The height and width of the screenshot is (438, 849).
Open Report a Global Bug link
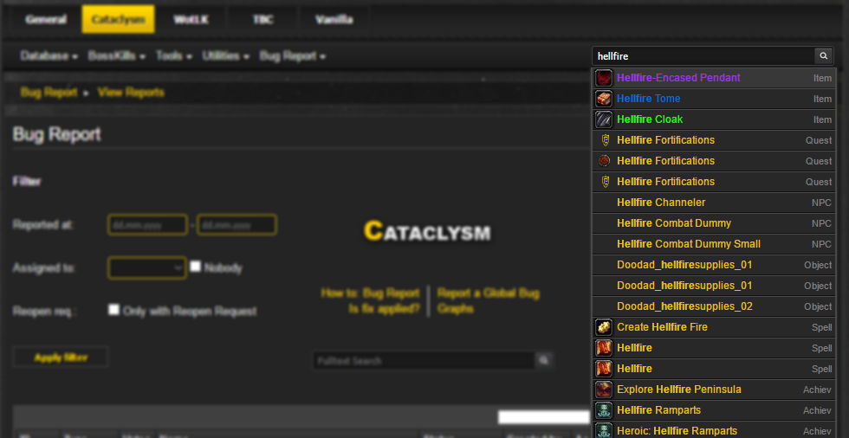489,293
